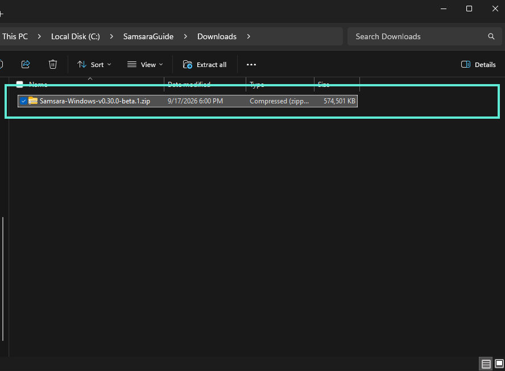Focus the Search Downloads field
The height and width of the screenshot is (371, 505).
tap(424, 36)
